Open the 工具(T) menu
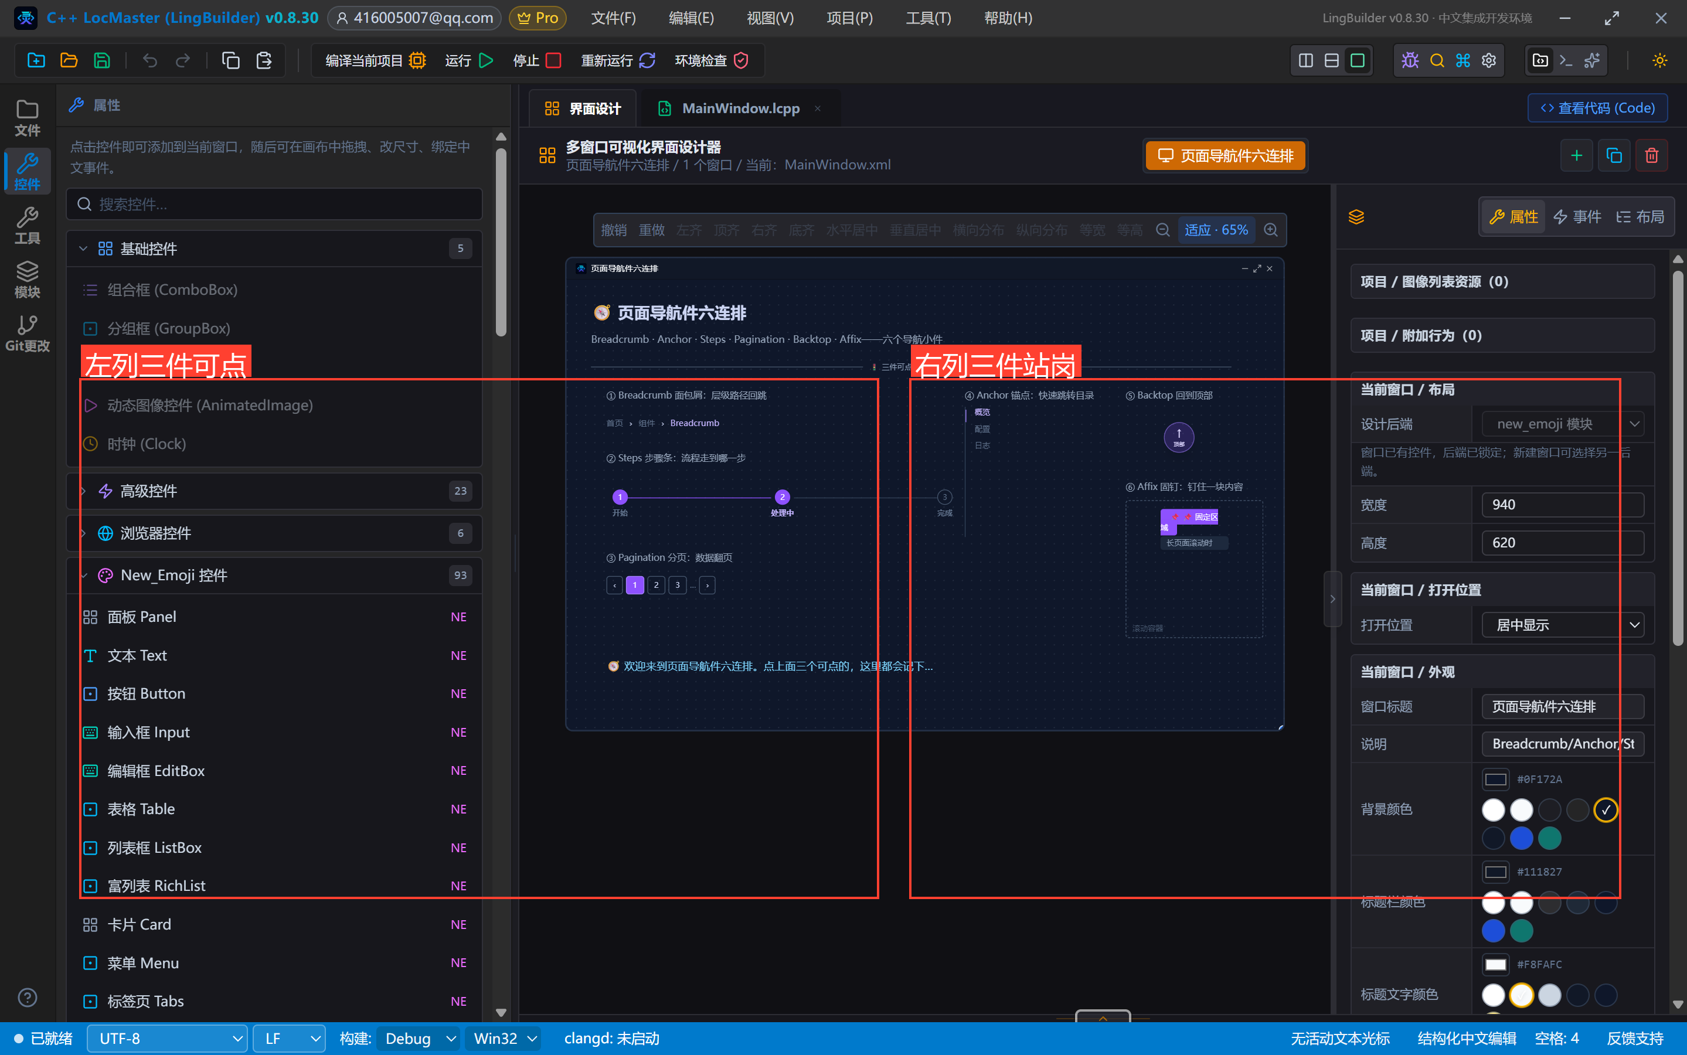 928,18
